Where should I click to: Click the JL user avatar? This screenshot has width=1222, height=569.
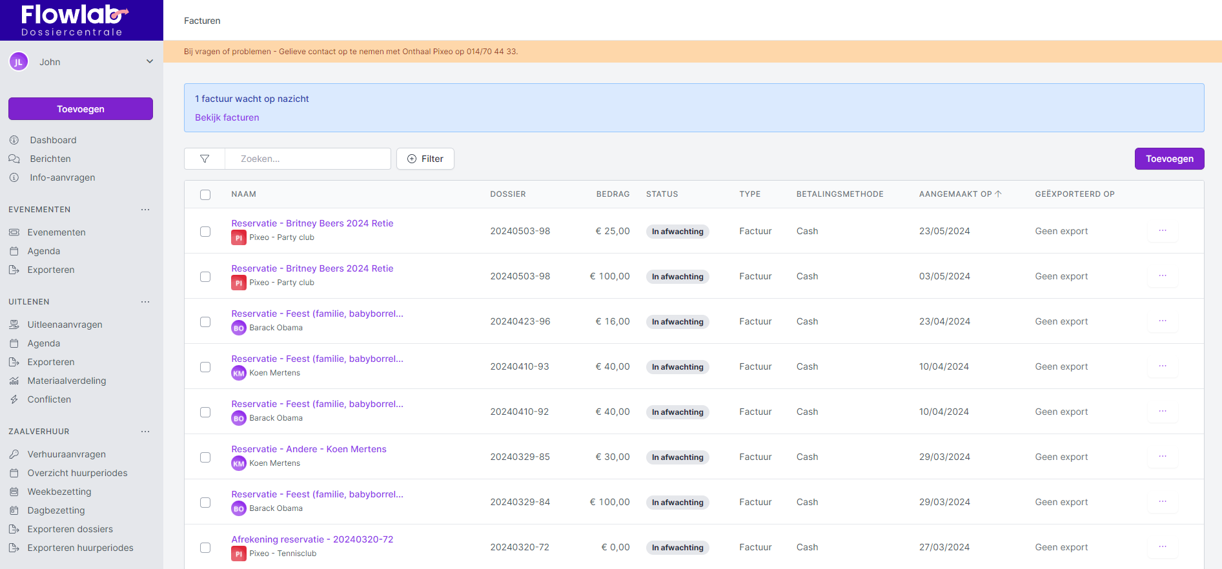[19, 62]
